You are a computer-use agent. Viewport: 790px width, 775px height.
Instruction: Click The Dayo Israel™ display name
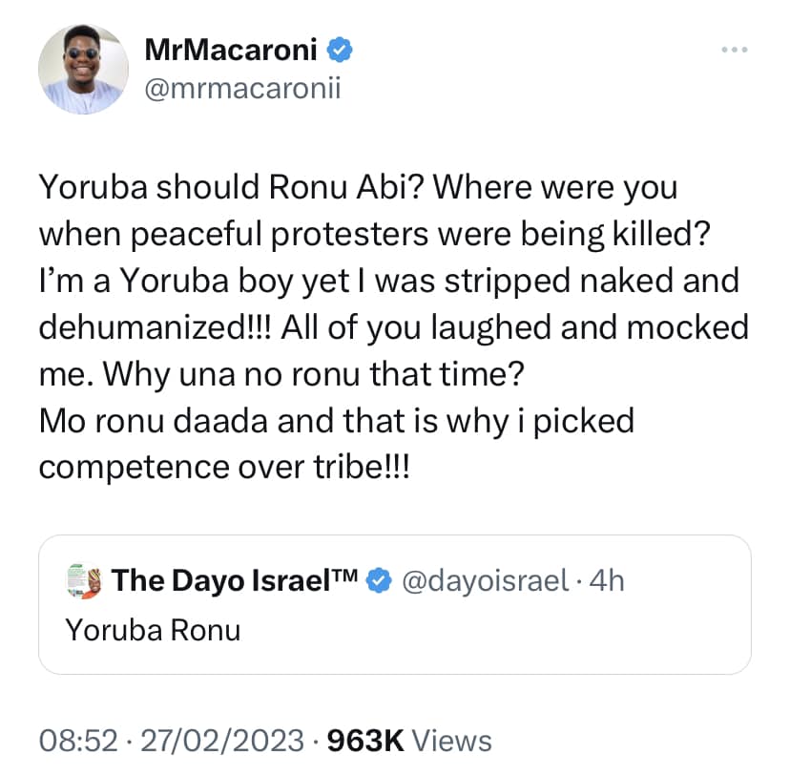coord(235,579)
